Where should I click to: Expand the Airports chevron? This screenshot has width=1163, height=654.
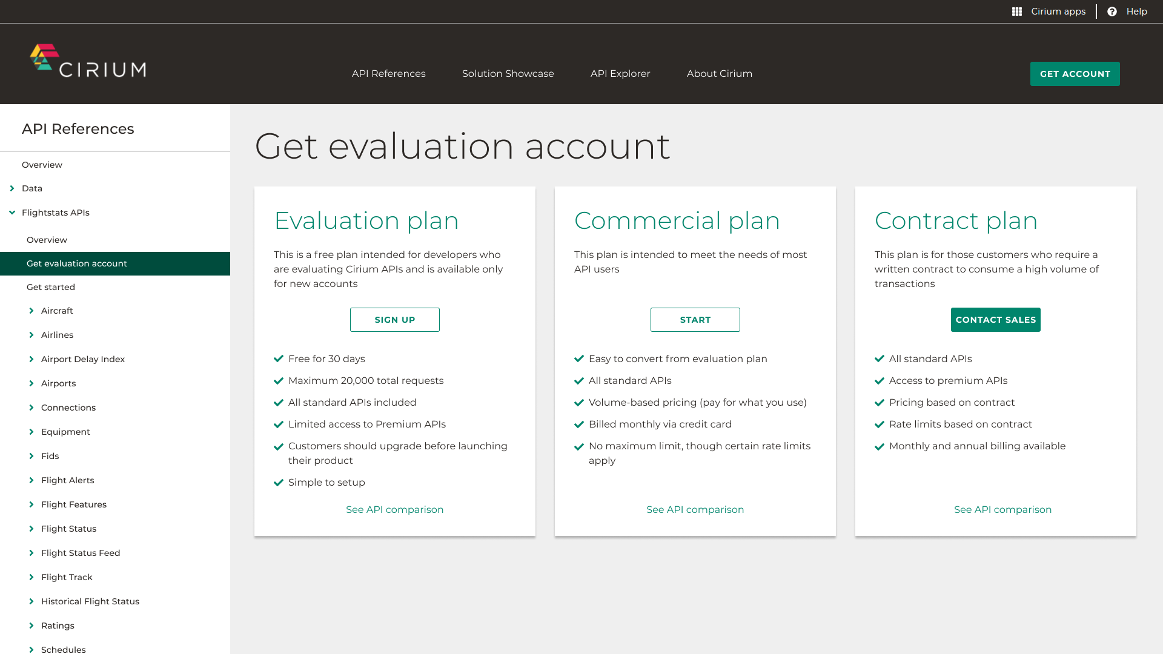[x=31, y=383]
